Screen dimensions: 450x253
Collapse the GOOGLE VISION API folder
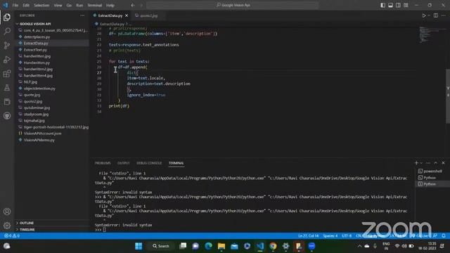(x=35, y=24)
